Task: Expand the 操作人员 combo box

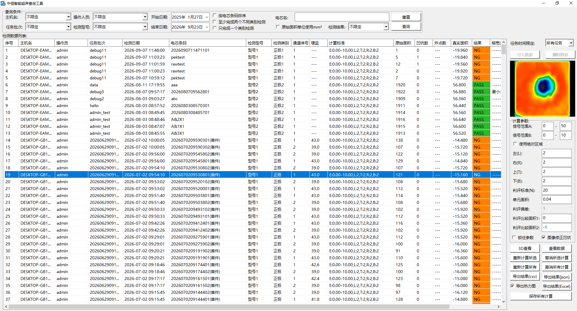Action: [145, 17]
